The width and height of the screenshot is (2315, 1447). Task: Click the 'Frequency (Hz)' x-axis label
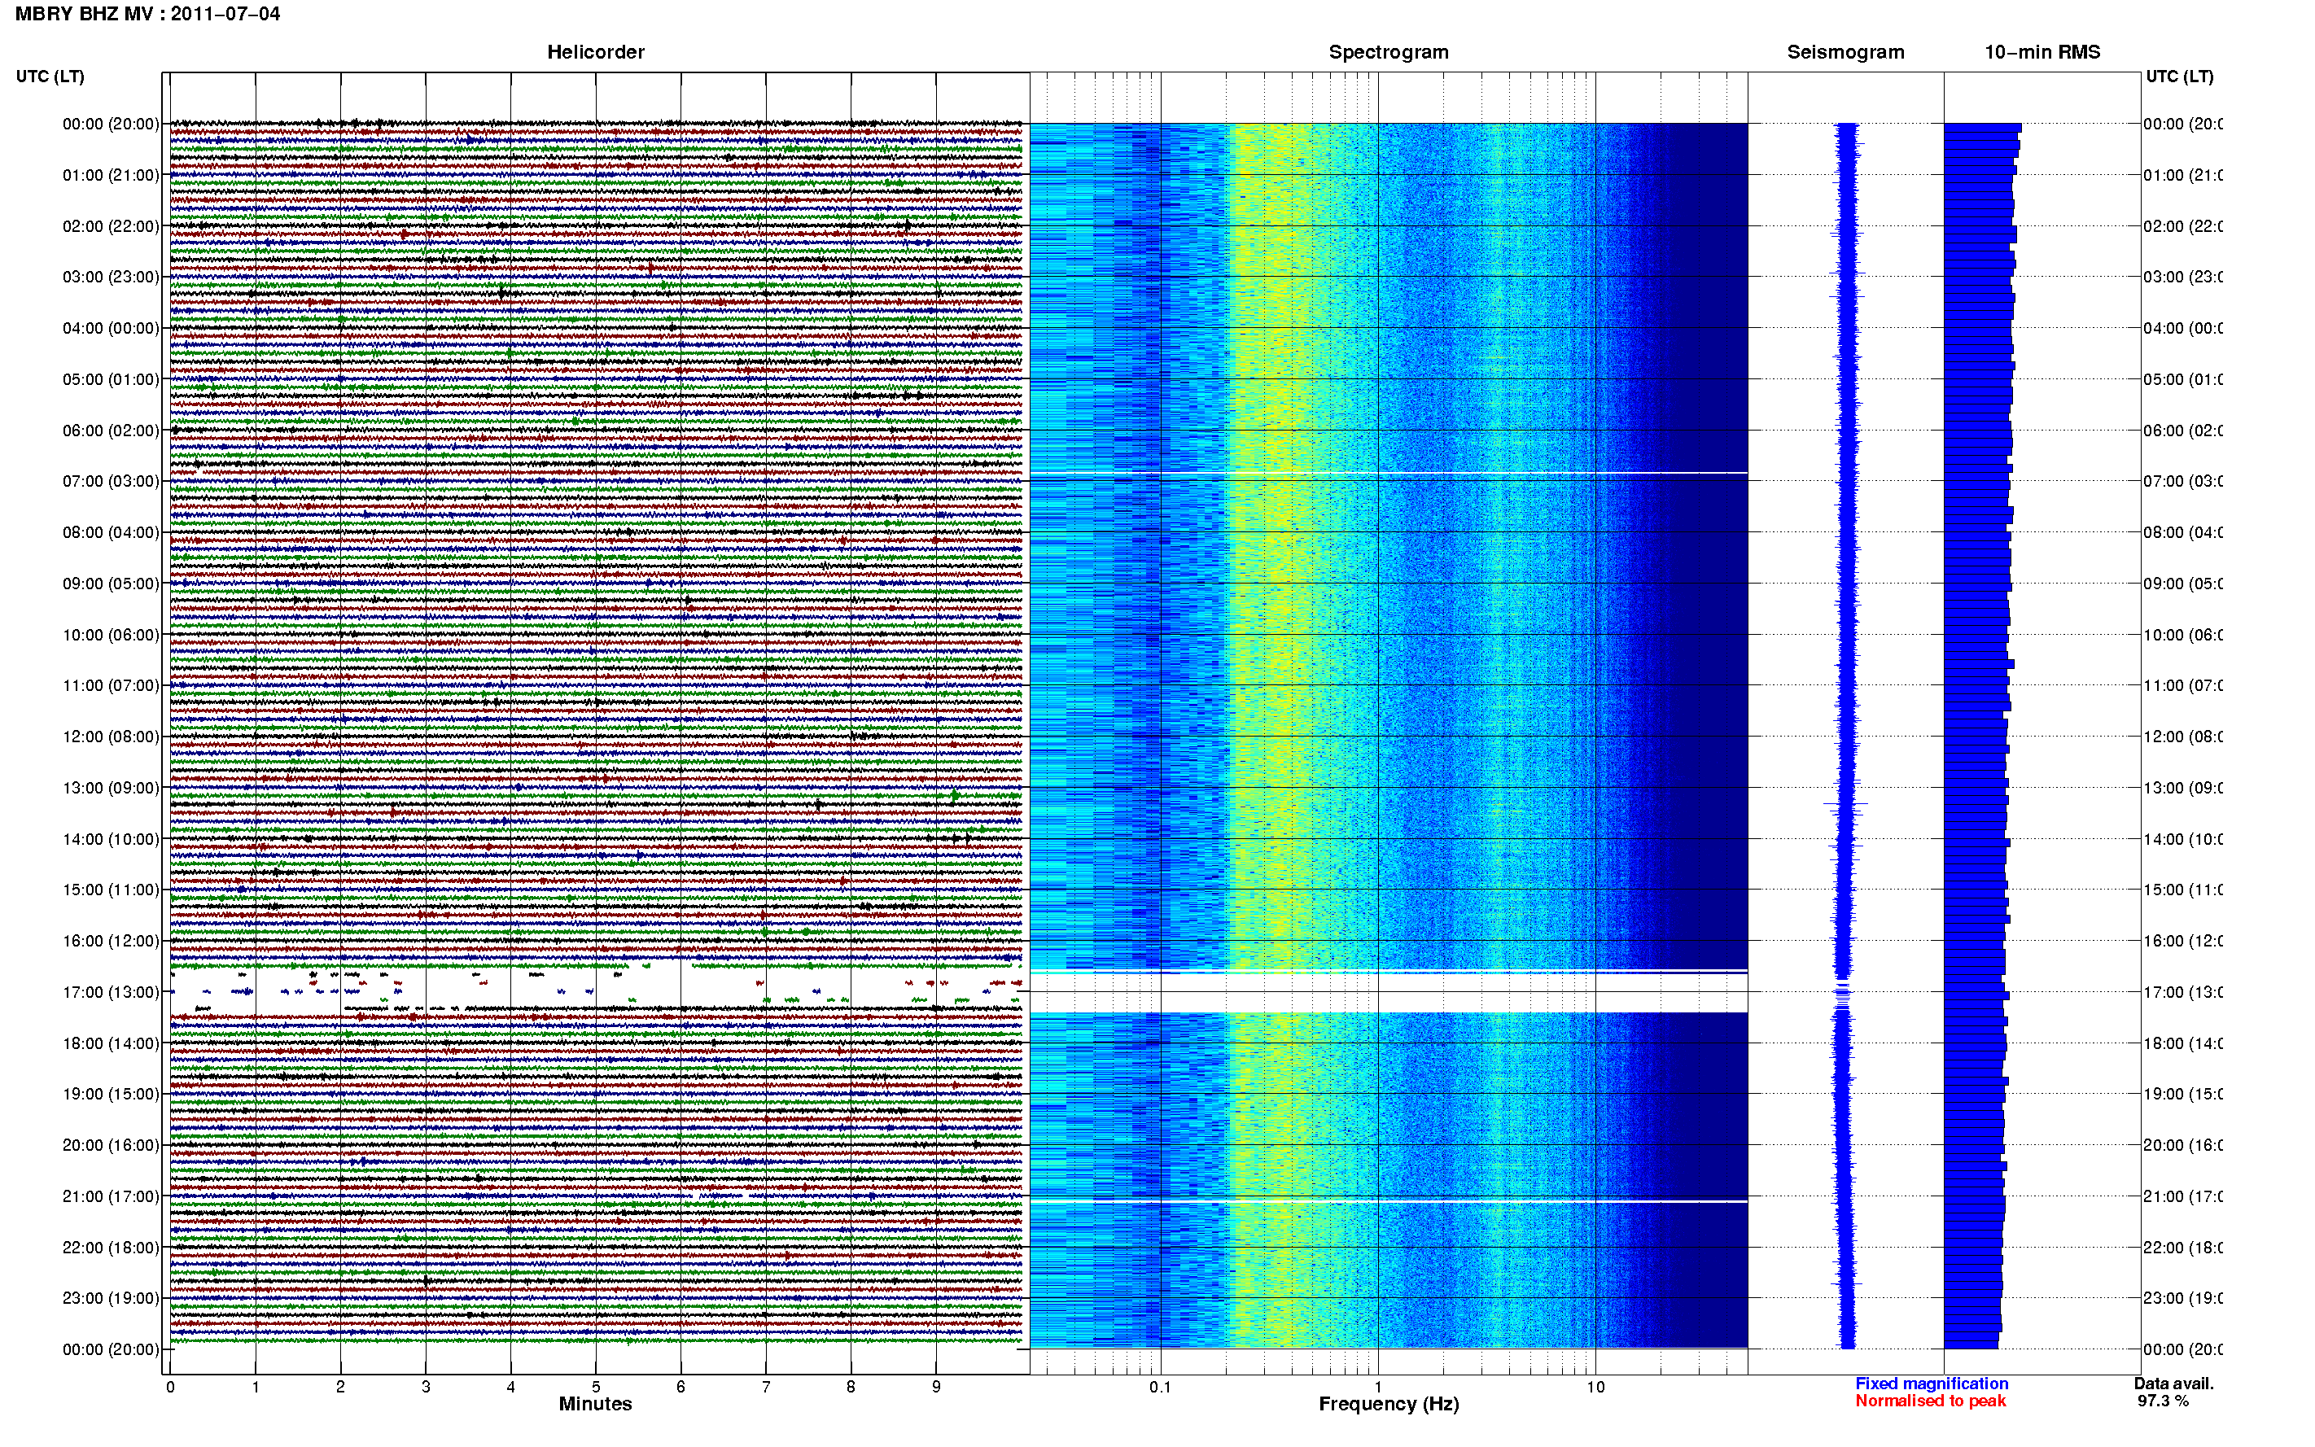(1389, 1405)
